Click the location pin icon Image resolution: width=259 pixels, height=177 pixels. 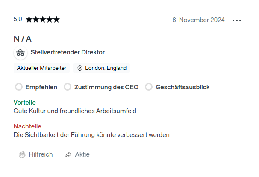(x=80, y=68)
